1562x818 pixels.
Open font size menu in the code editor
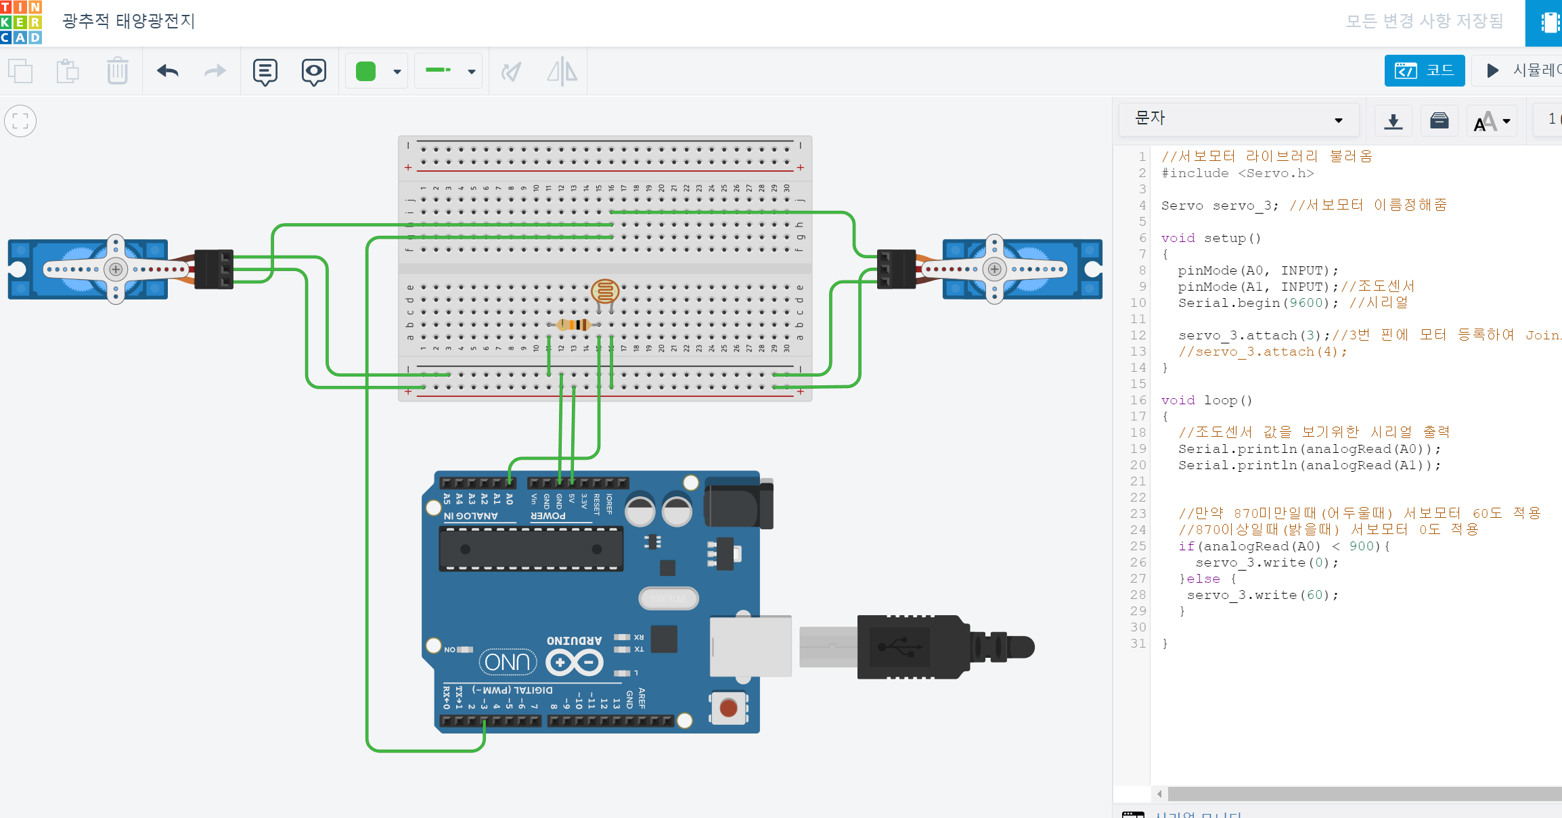[x=1492, y=122]
